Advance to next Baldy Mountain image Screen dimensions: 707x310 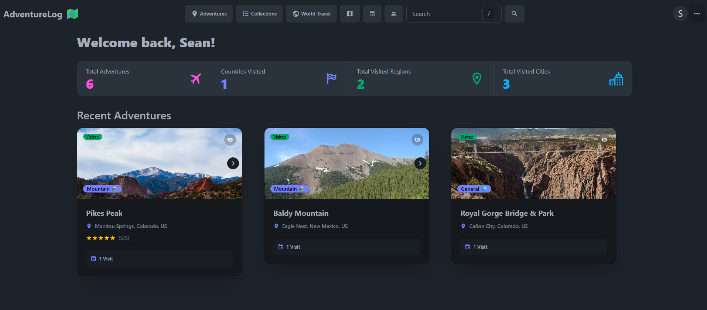click(x=420, y=163)
